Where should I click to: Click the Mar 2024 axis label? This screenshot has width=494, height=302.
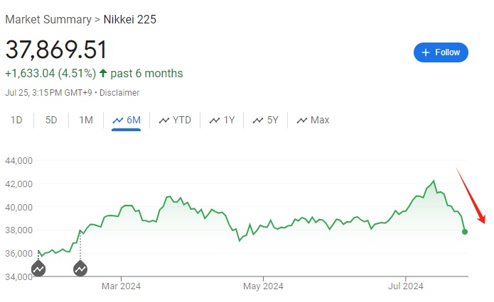tap(122, 286)
